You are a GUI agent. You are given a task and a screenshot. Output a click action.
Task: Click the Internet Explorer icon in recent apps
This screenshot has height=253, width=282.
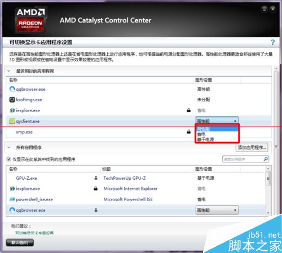12,110
